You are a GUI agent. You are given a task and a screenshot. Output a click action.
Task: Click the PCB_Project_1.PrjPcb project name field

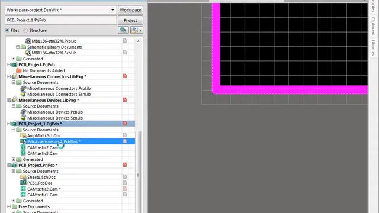pos(60,20)
